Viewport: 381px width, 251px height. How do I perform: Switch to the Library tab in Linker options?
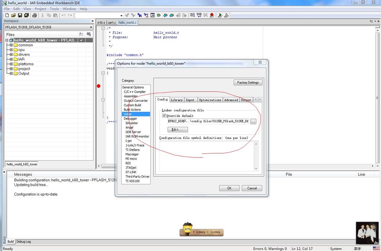click(x=177, y=100)
